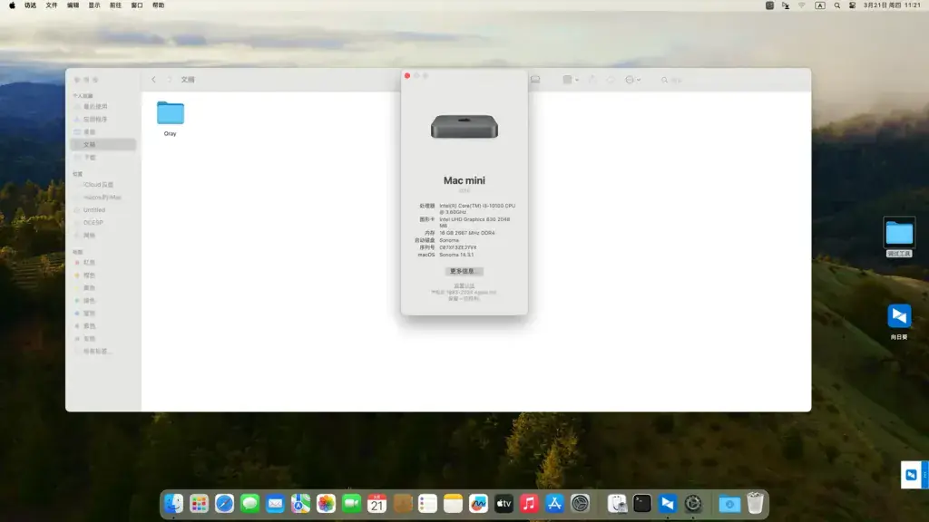Viewport: 929px width, 522px height.
Task: Open App Store in the Dock
Action: 554,504
